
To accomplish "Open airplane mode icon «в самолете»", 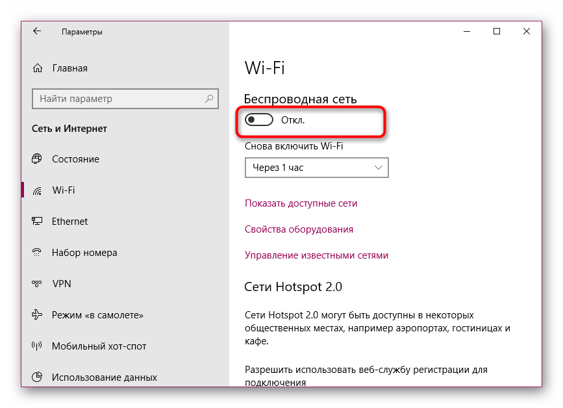I will point(37,314).
